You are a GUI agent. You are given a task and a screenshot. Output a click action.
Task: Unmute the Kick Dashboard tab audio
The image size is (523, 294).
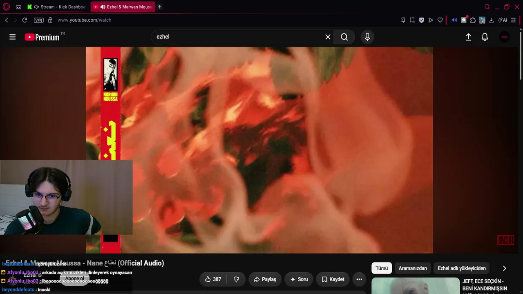tap(37, 7)
